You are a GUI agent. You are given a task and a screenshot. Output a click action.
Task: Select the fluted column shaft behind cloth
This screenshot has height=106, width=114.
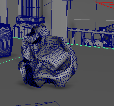tap(31, 8)
